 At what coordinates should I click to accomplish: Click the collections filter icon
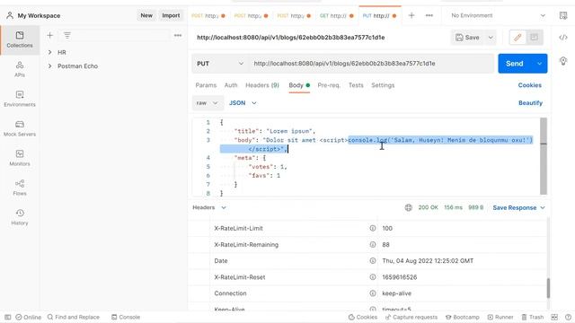pos(67,36)
